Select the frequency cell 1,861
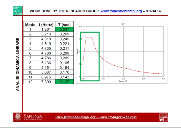Viewport: 181px width, 128px height. click(46, 29)
